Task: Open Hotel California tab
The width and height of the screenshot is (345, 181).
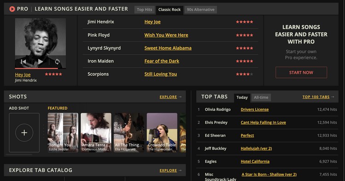Action: click(x=255, y=161)
